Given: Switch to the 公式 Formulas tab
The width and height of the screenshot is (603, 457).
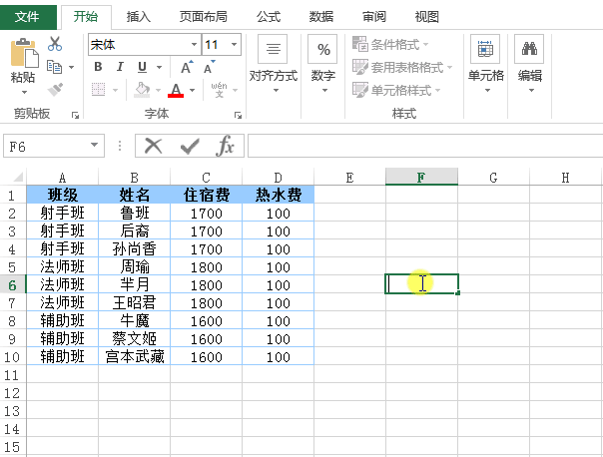Looking at the screenshot, I should 269,17.
